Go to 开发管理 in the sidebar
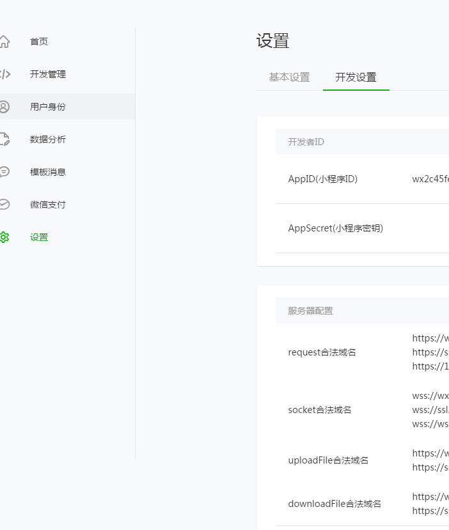This screenshot has width=449, height=530. coord(48,74)
